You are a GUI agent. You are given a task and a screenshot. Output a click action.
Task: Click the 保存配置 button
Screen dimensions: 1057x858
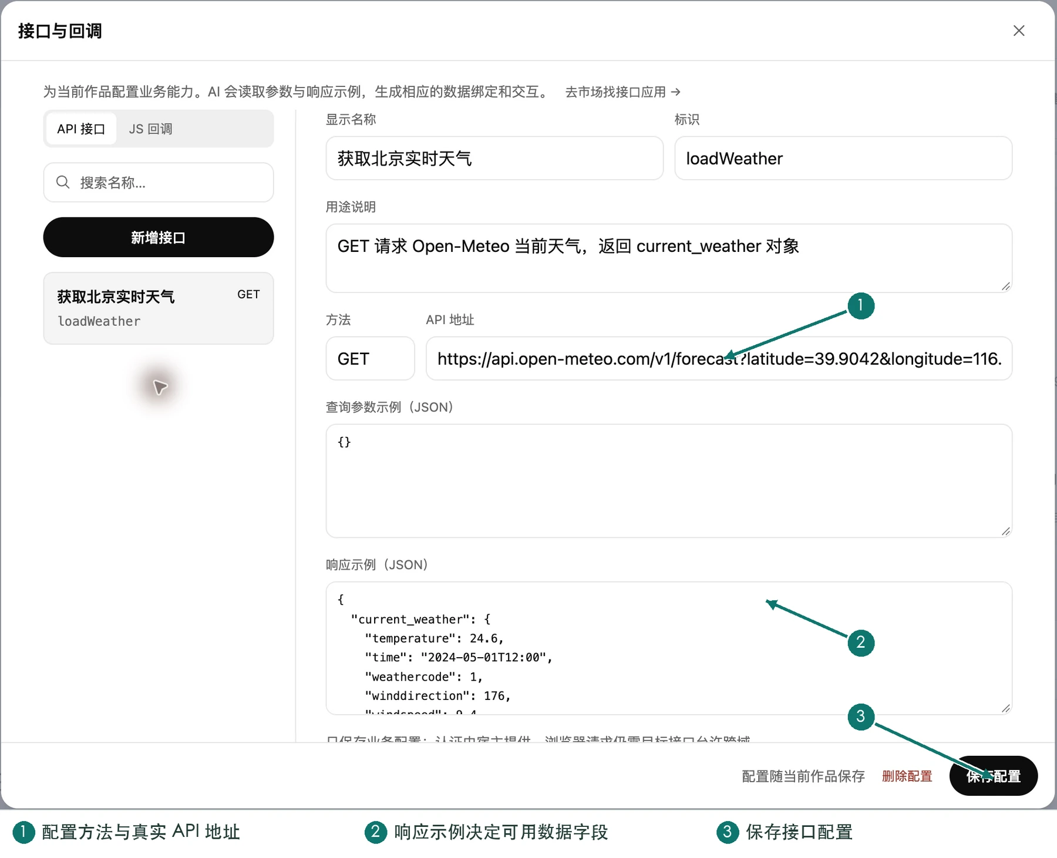pos(994,776)
